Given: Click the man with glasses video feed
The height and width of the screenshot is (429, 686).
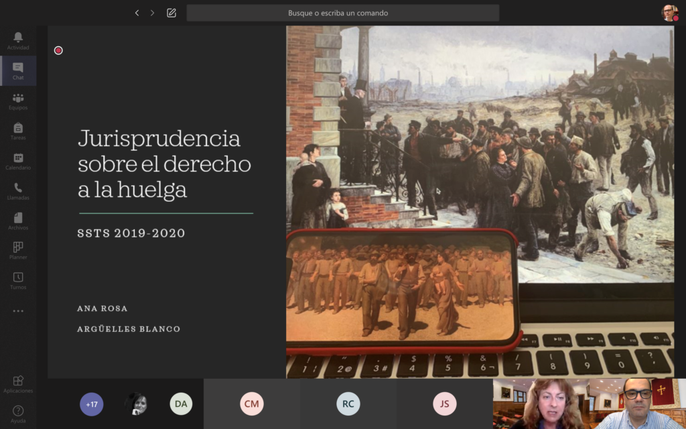Looking at the screenshot, I should point(638,404).
